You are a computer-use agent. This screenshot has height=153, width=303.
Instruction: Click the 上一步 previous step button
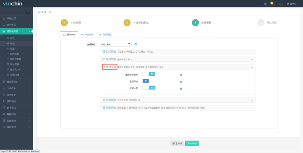(x=178, y=143)
